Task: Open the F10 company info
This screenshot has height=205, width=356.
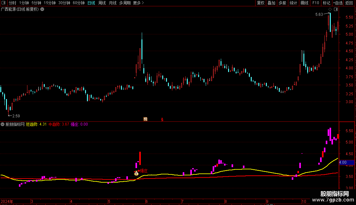Action: pyautogui.click(x=316, y=3)
